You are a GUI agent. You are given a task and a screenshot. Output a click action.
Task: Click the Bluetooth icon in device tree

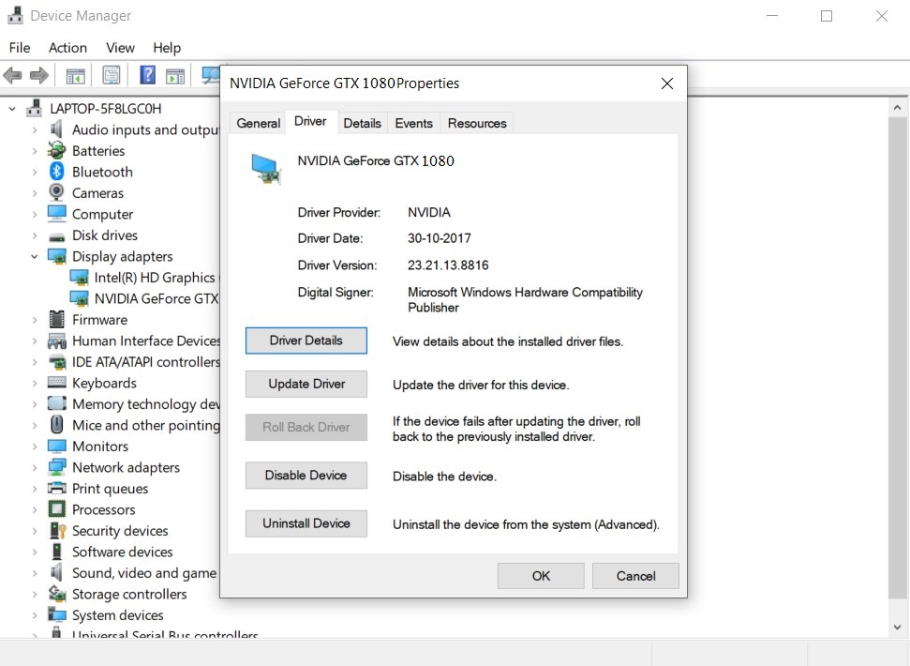tap(57, 172)
